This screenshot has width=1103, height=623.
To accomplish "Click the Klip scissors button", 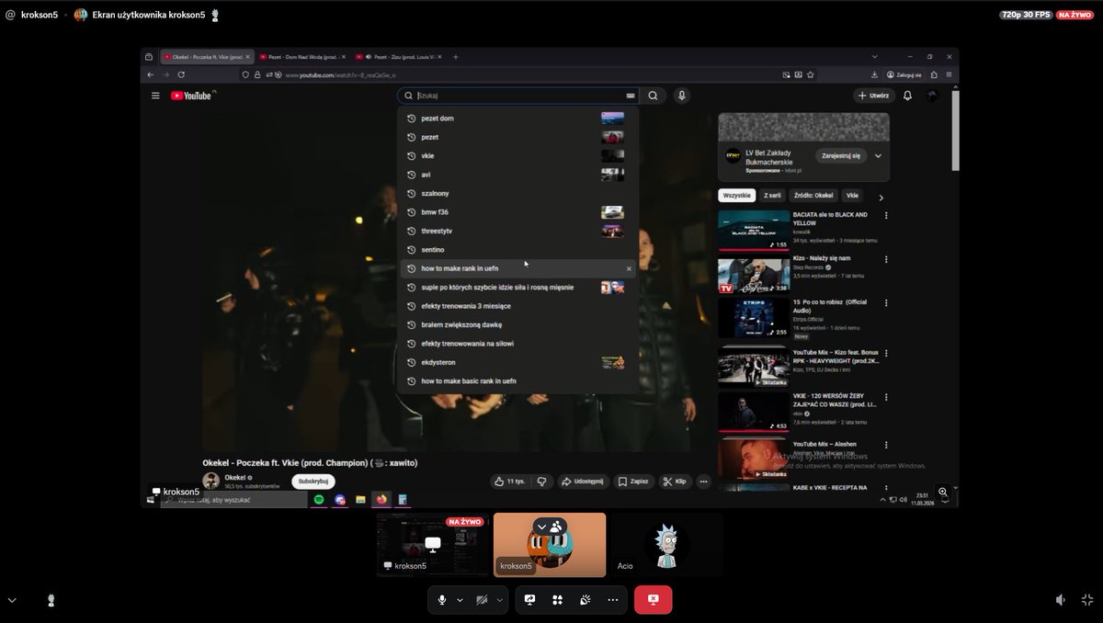I will 675,481.
